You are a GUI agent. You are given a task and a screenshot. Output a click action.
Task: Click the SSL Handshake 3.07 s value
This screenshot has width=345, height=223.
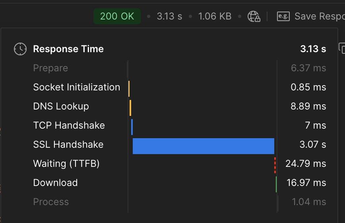point(313,145)
